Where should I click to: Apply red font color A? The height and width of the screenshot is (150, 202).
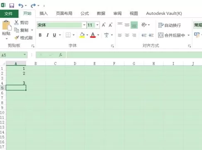[93, 35]
